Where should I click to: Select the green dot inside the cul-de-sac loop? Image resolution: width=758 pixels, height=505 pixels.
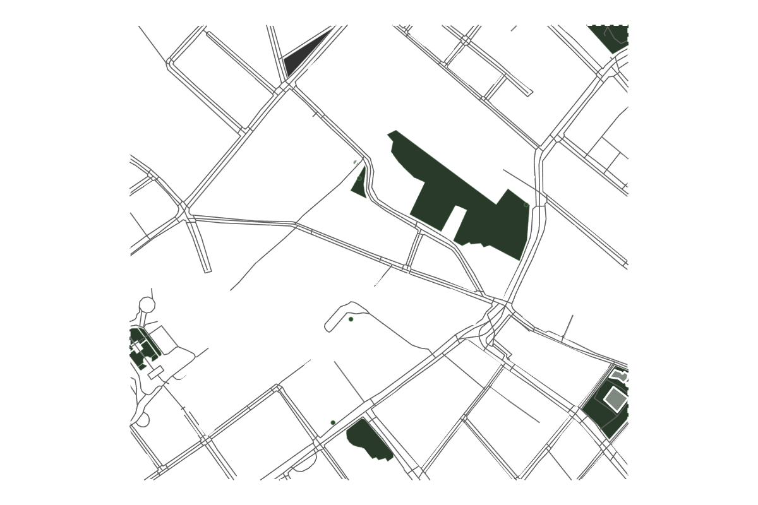point(351,319)
